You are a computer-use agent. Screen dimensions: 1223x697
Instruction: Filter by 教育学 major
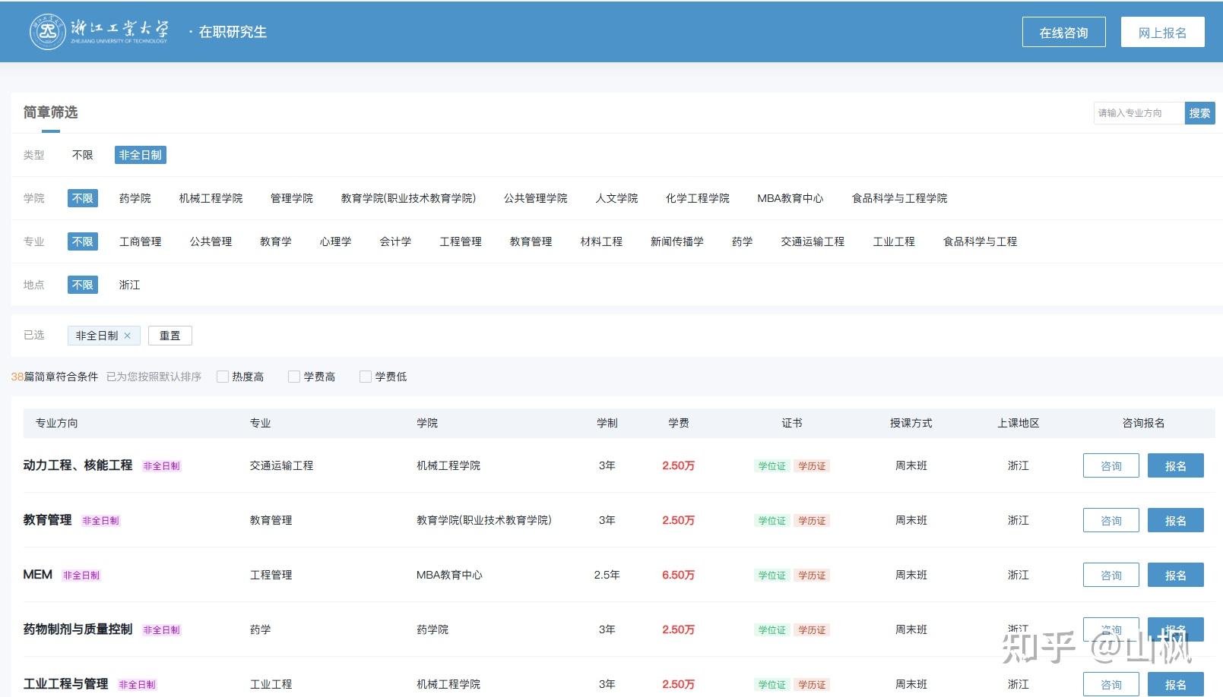pos(275,241)
